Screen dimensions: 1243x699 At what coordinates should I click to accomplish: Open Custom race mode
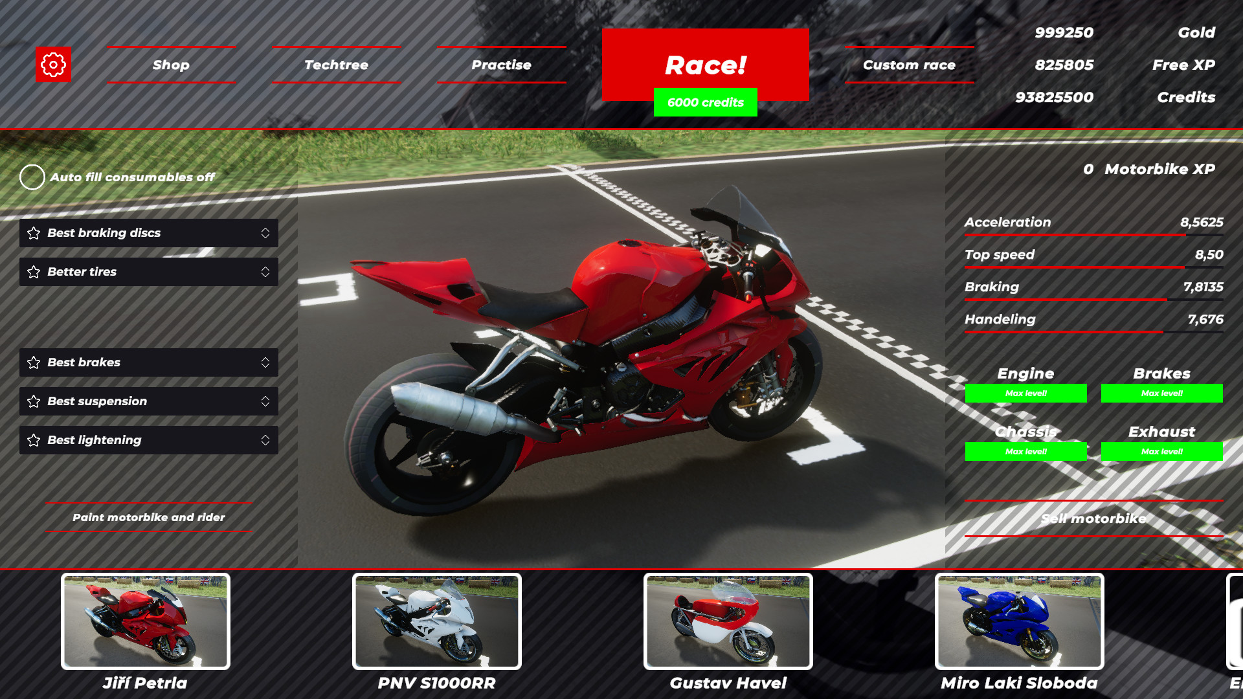click(x=908, y=64)
